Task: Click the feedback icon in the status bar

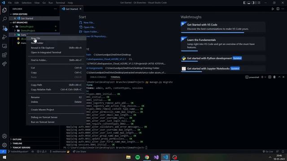Action: click(278, 152)
